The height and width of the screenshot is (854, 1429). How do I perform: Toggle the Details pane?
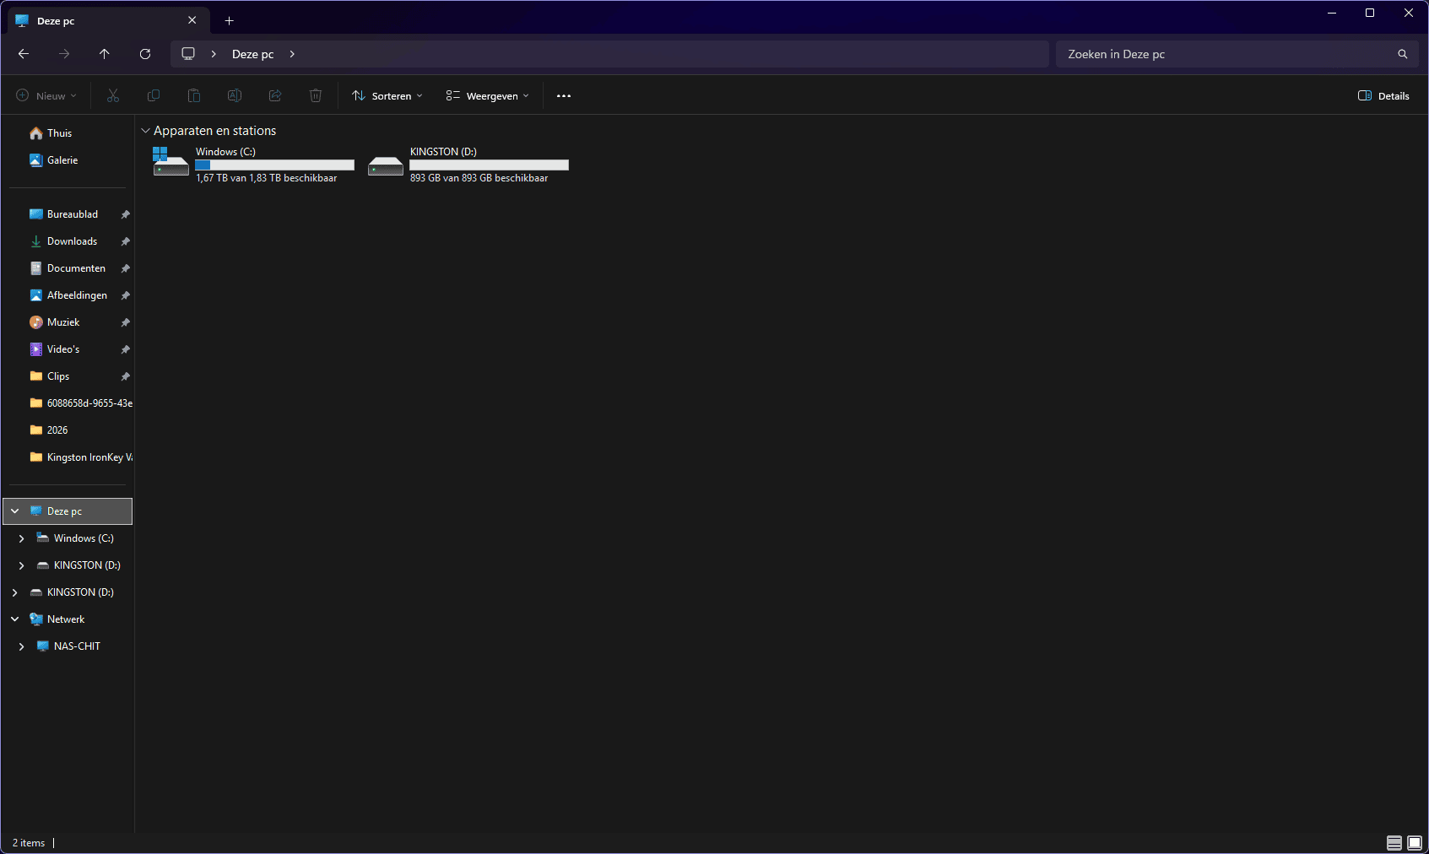pyautogui.click(x=1383, y=96)
